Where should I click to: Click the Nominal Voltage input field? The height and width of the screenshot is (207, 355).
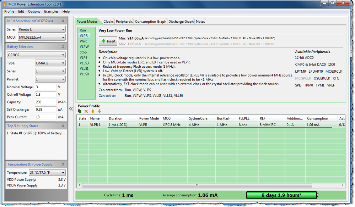pos(46,87)
